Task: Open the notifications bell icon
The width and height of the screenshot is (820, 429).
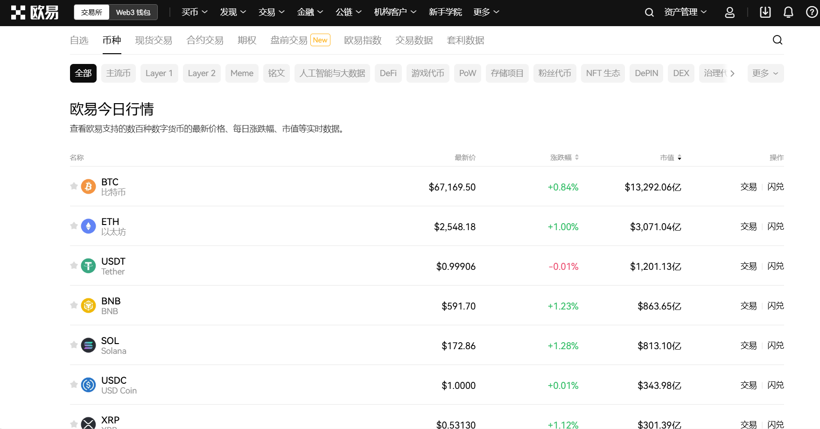Action: (x=788, y=12)
